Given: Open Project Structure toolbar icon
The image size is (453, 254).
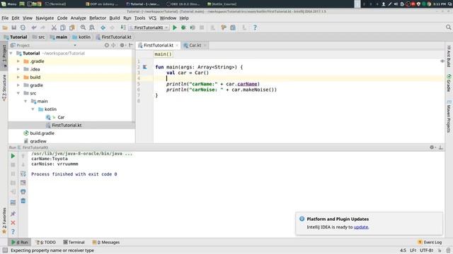Looking at the screenshot, I should click(233, 28).
